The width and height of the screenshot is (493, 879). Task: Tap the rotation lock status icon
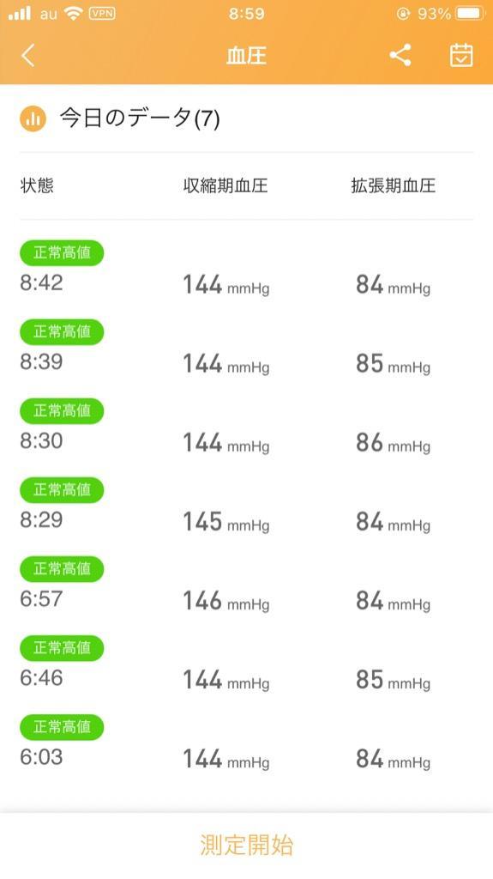pyautogui.click(x=403, y=14)
